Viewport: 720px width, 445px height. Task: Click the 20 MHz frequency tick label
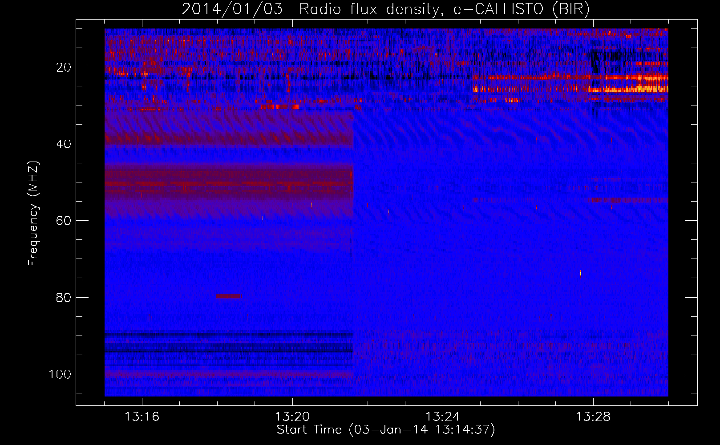[x=64, y=67]
